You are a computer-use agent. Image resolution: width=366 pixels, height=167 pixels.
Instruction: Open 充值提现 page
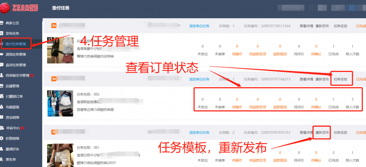pos(13,107)
